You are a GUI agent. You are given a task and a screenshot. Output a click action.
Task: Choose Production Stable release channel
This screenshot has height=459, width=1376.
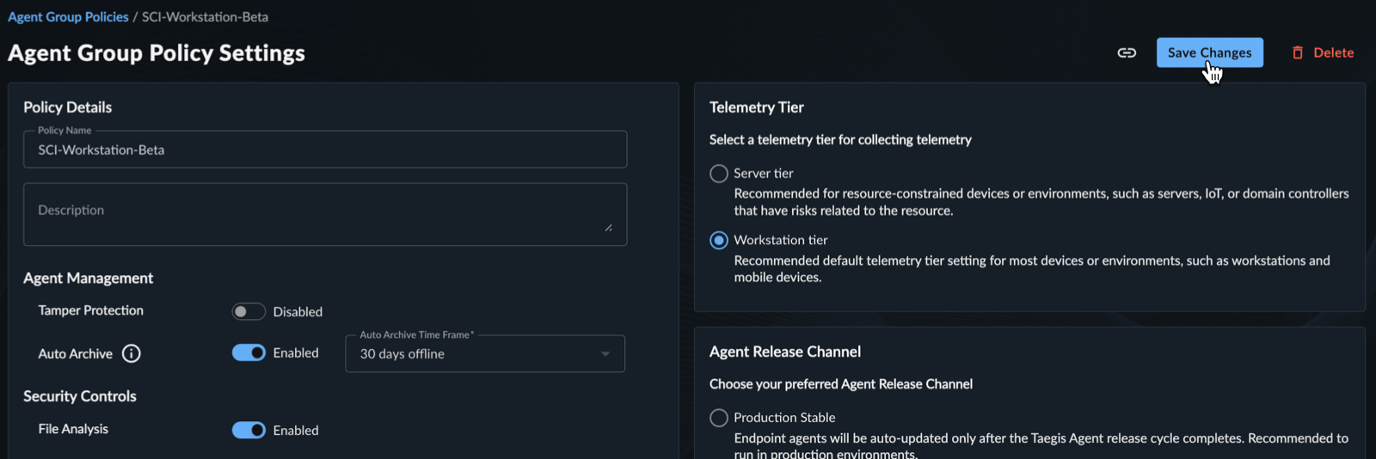719,418
